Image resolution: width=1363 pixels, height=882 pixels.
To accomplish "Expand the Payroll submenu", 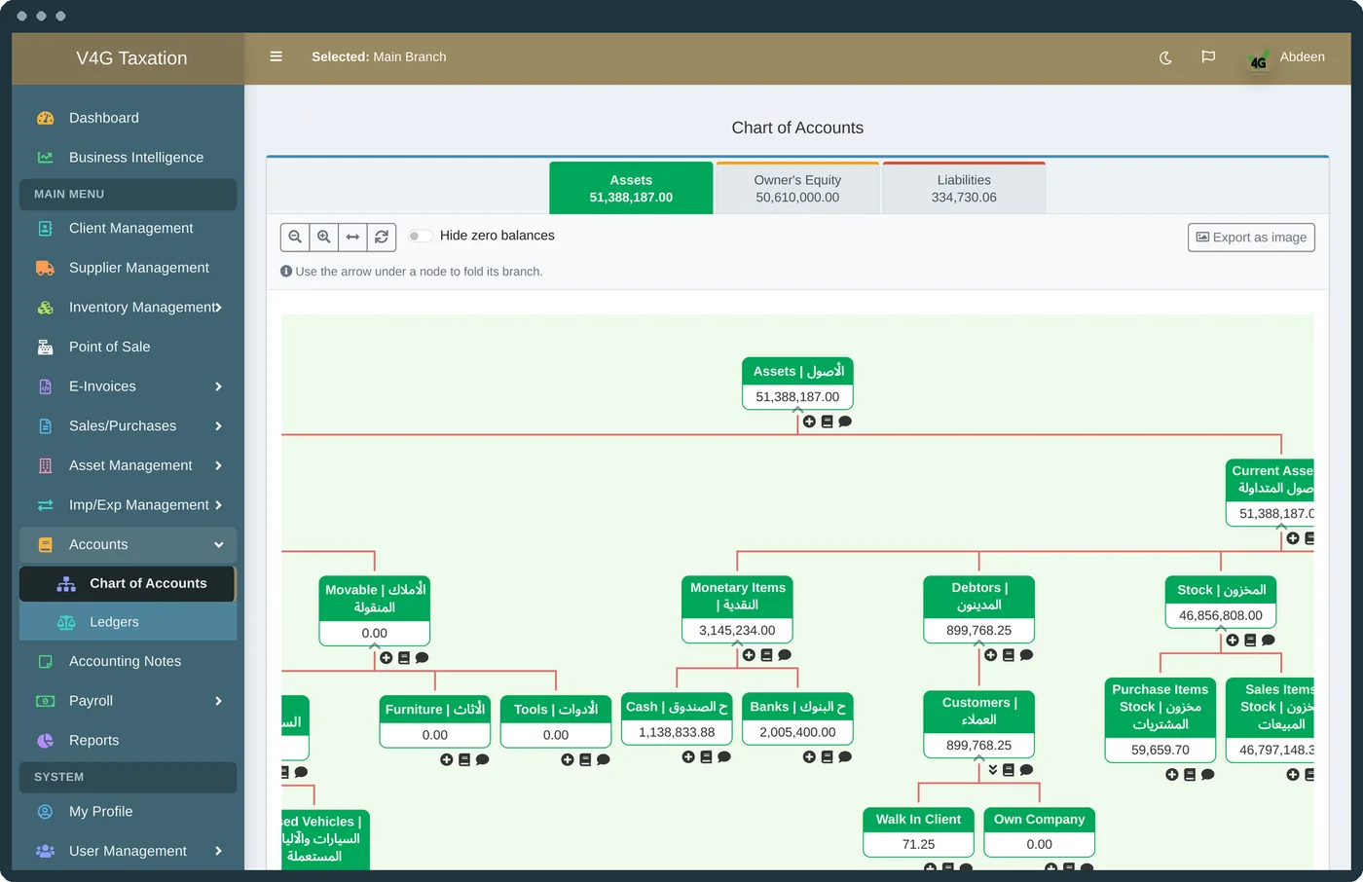I will click(x=129, y=701).
